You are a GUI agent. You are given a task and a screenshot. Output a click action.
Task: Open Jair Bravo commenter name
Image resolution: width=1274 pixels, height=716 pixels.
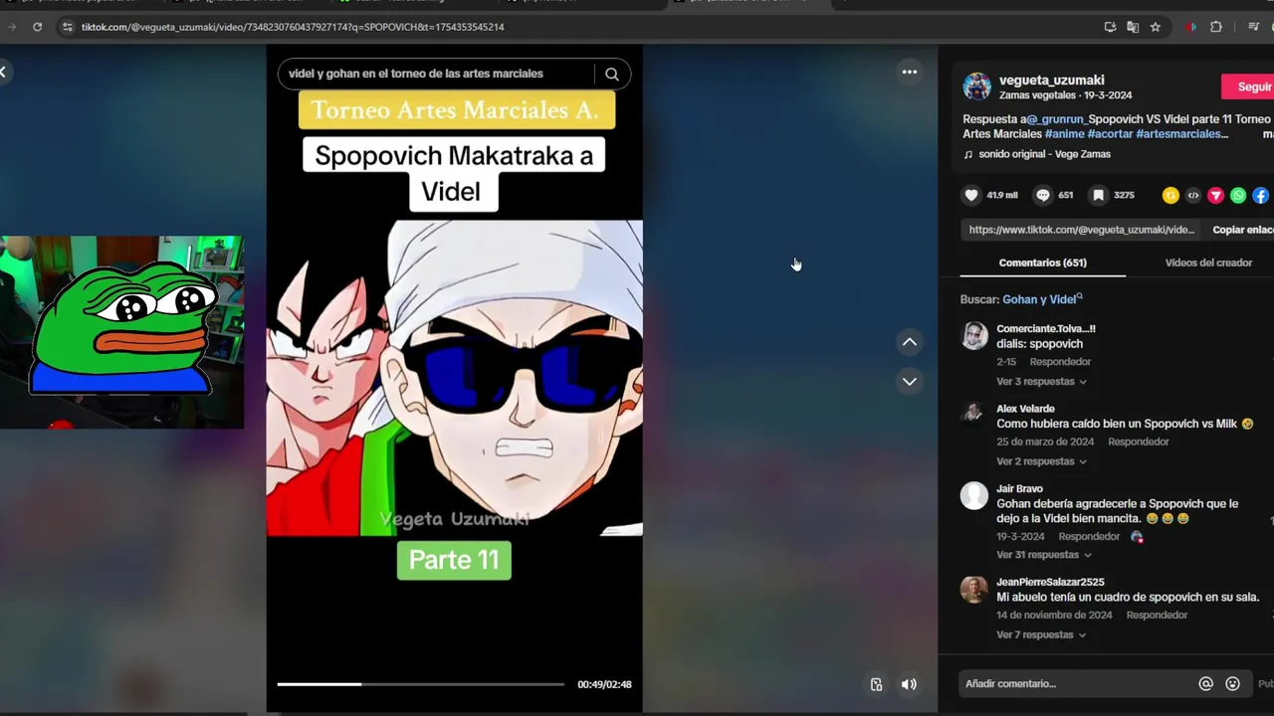point(1019,488)
